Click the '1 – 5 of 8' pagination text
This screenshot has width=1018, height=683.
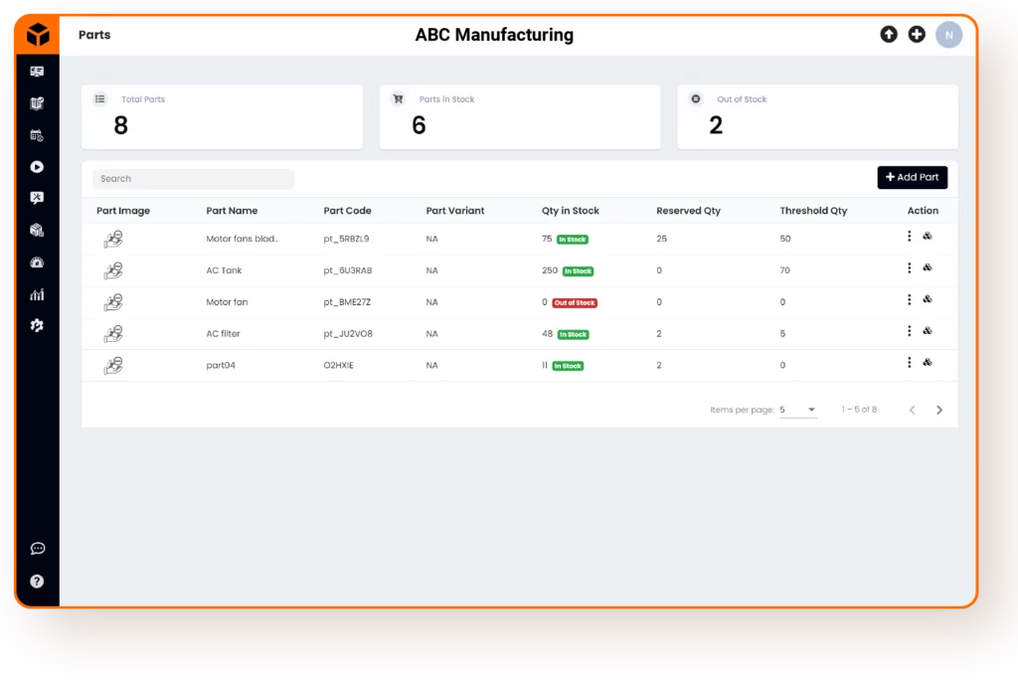(859, 410)
